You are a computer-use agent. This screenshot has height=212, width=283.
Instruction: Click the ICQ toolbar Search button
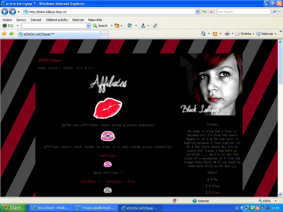pos(100,26)
